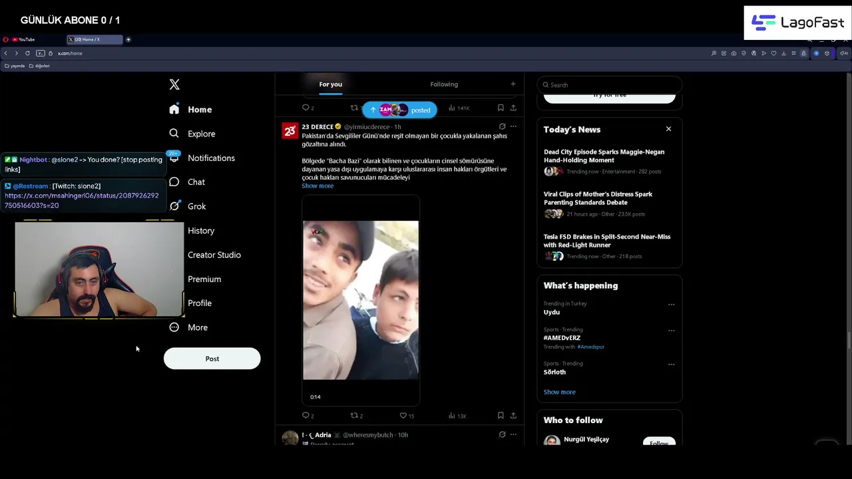Go to Profile in the sidebar
Screen dimensions: 852x479
(x=200, y=303)
